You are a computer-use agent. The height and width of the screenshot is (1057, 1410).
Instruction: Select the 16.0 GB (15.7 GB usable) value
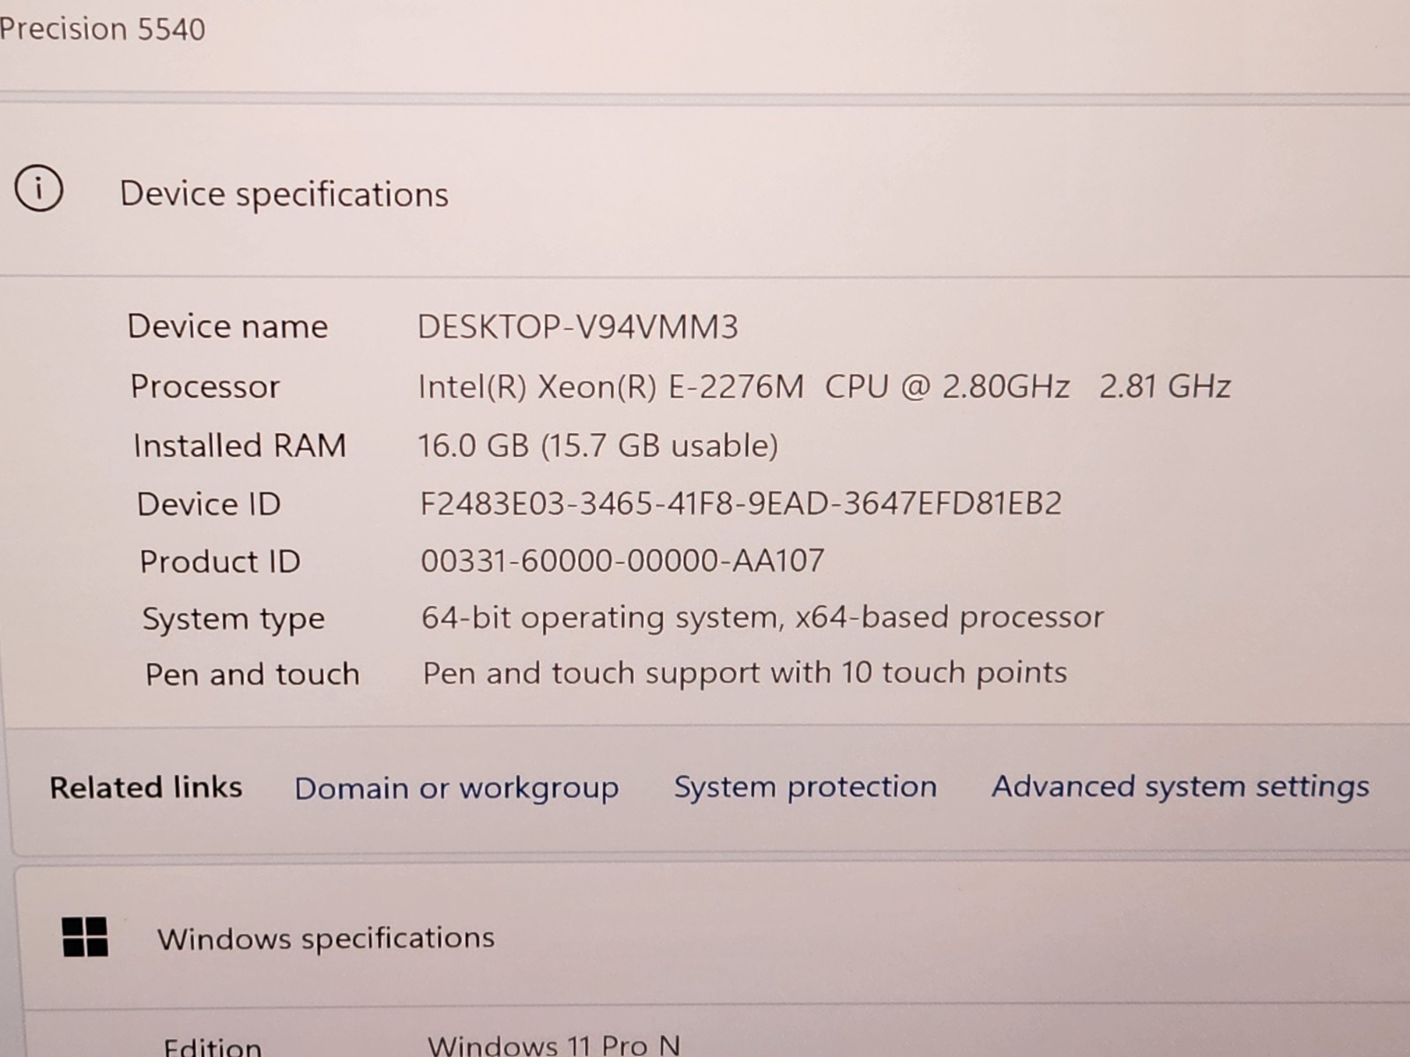coord(597,445)
